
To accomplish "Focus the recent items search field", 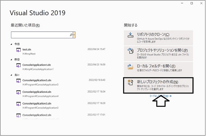I will 40,35.
